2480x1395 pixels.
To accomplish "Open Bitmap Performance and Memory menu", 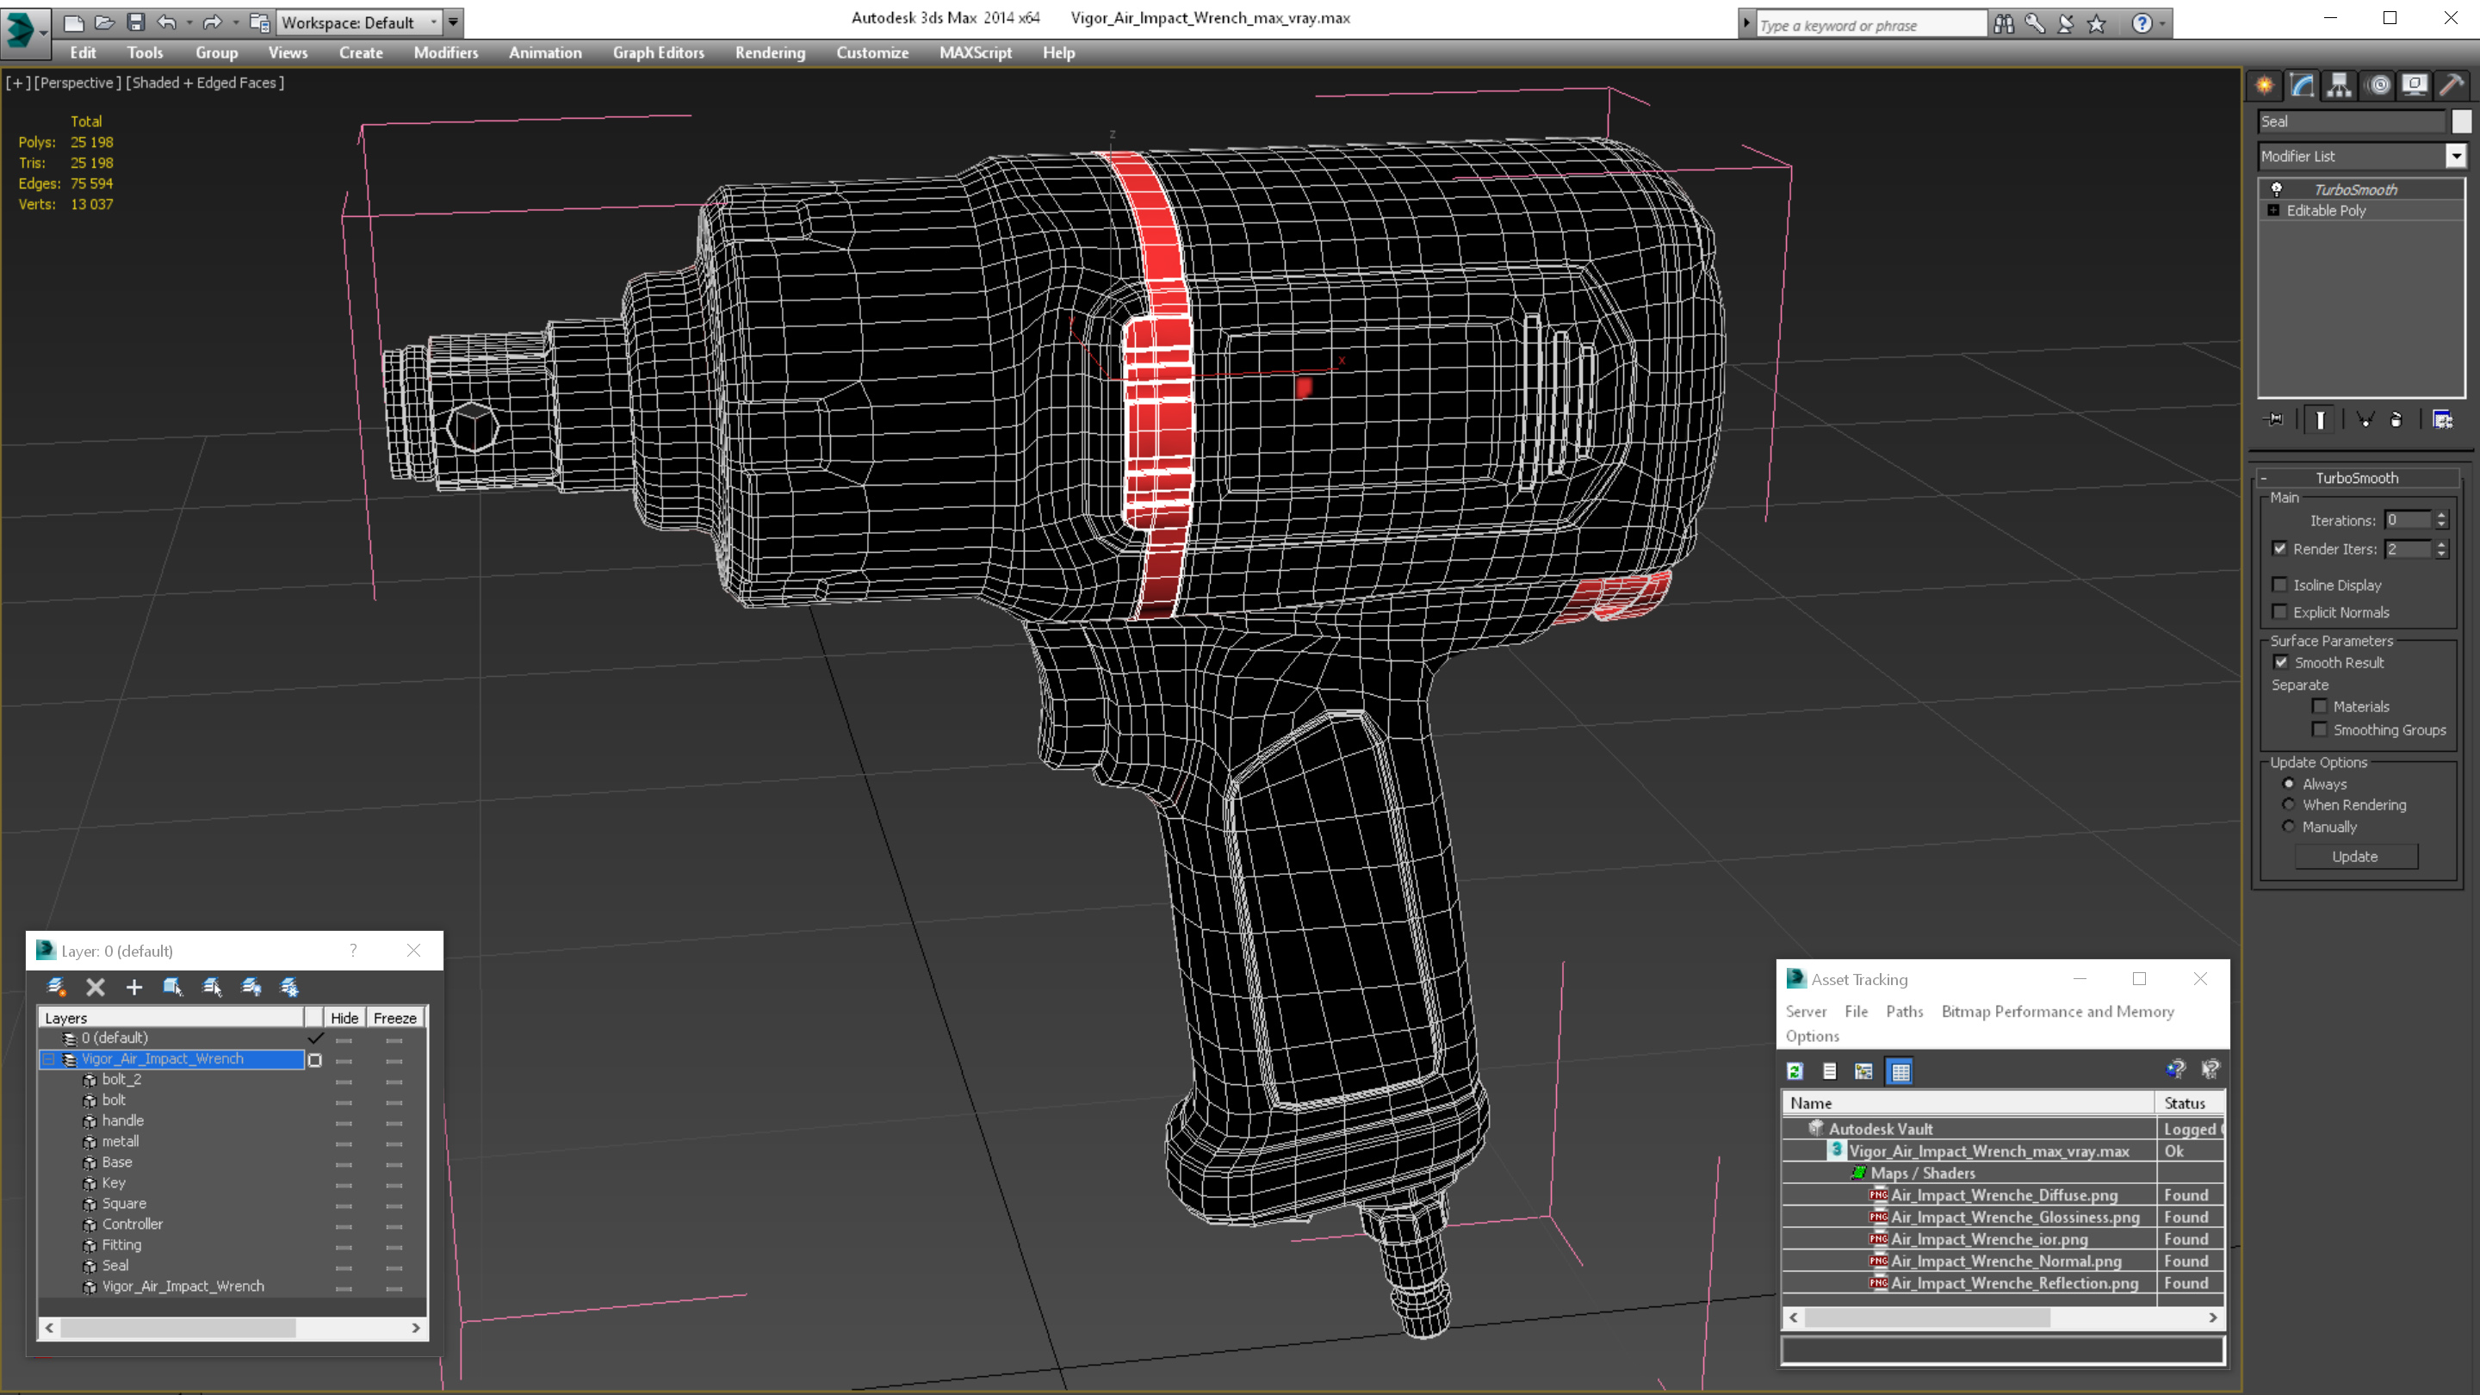I will pyautogui.click(x=2057, y=1011).
